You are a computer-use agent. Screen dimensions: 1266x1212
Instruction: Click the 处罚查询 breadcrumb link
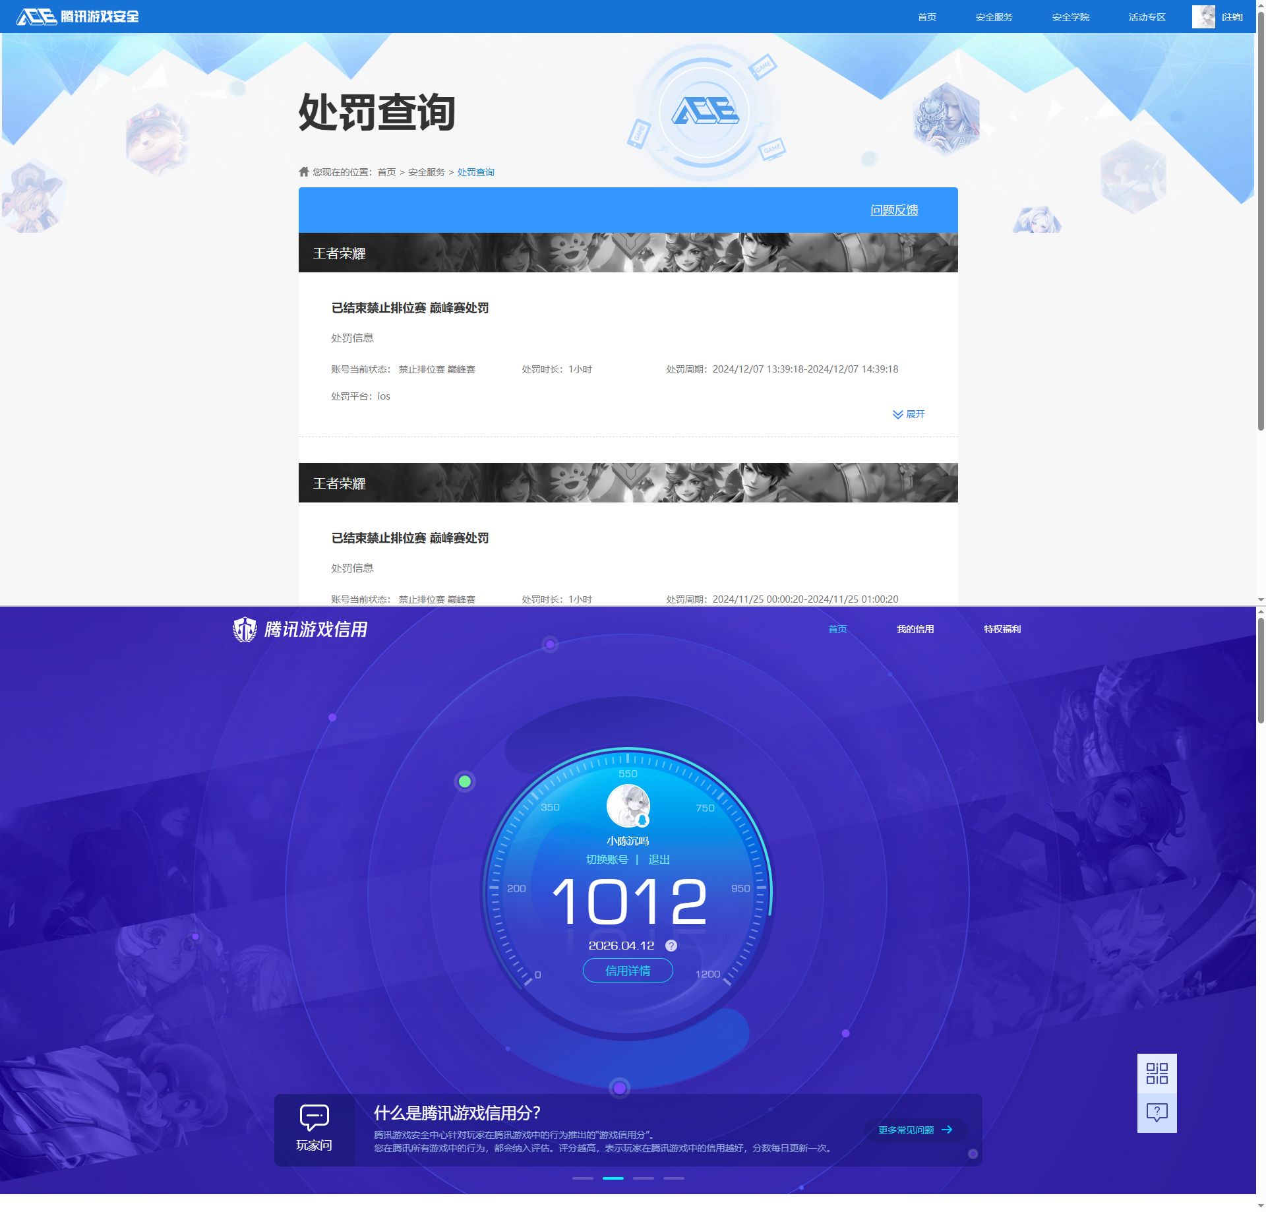click(475, 171)
